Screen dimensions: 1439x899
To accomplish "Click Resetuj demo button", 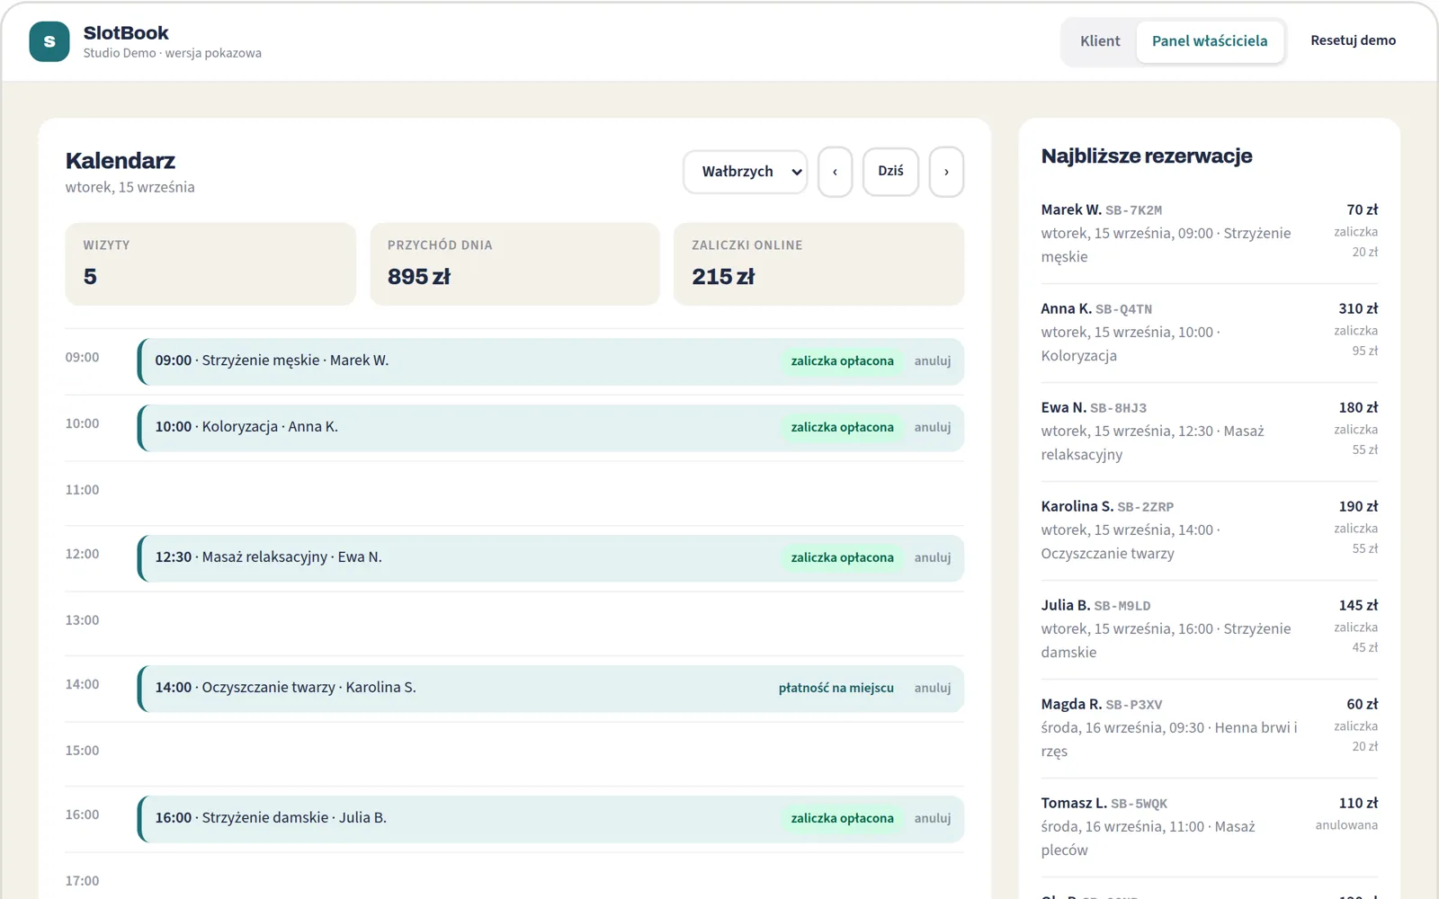I will pos(1353,40).
